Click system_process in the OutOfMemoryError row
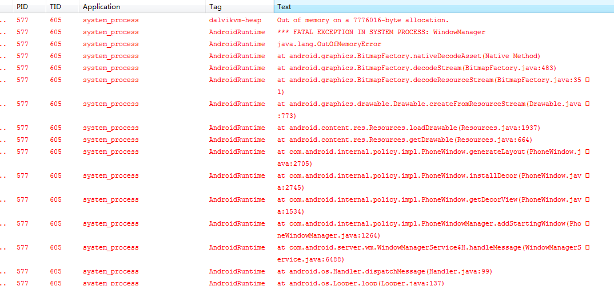 110,44
